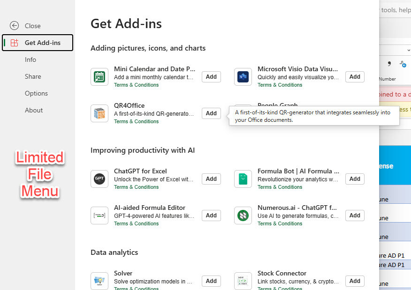Open the Share menu item
The width and height of the screenshot is (411, 290).
pyautogui.click(x=33, y=76)
